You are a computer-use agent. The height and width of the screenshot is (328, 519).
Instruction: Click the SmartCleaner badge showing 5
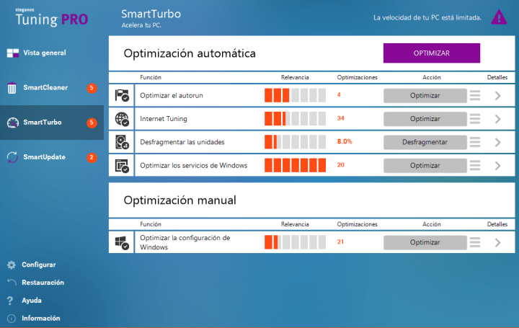coord(92,88)
